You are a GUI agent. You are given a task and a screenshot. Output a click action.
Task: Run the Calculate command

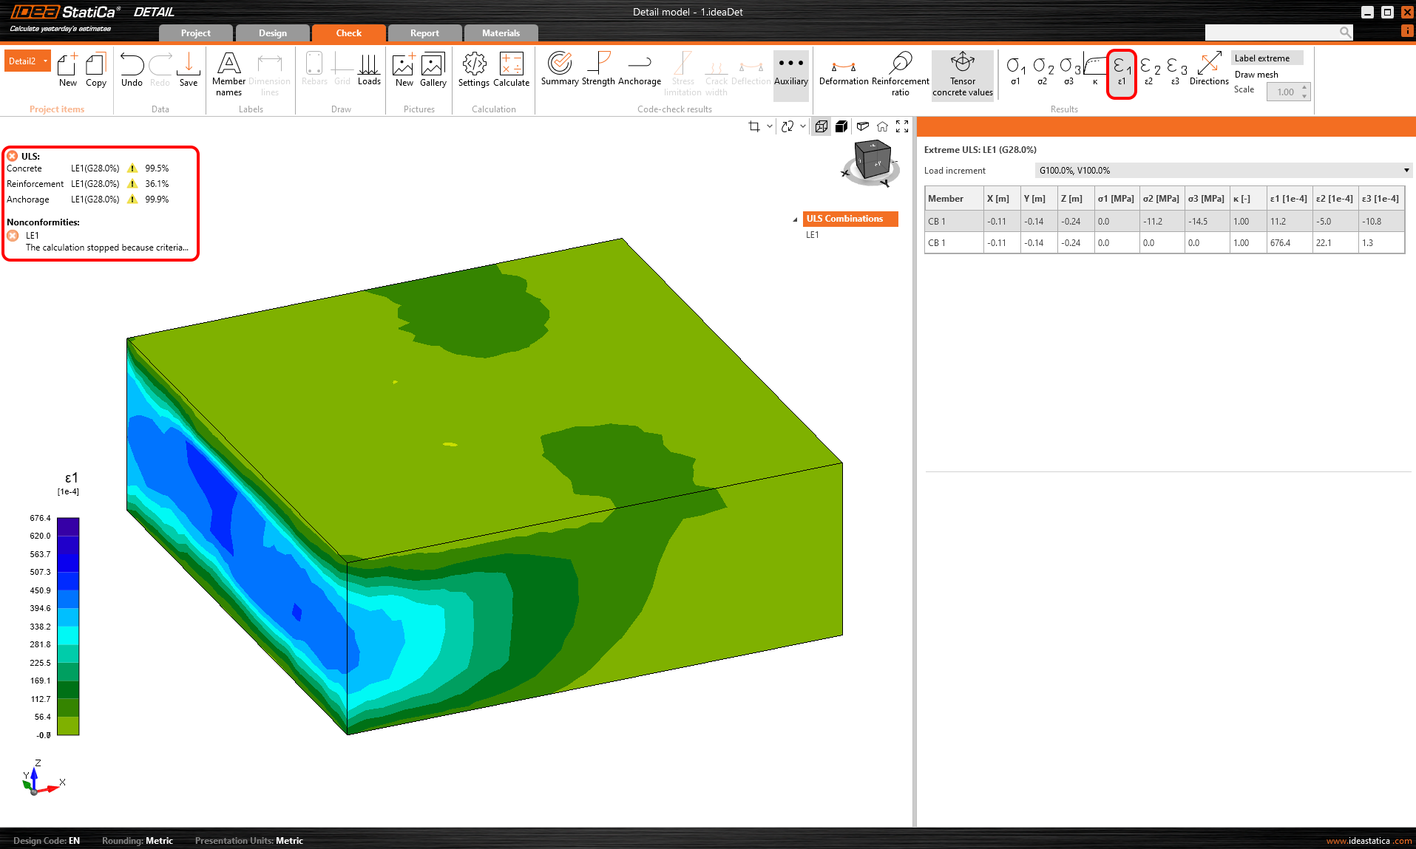(x=511, y=72)
